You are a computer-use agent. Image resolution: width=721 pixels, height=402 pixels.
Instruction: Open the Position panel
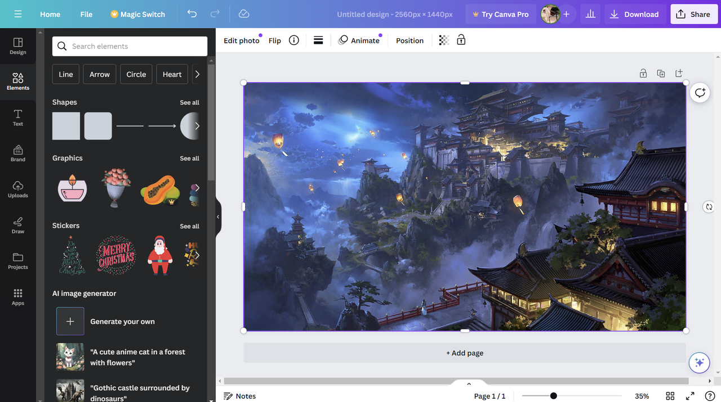pos(410,40)
